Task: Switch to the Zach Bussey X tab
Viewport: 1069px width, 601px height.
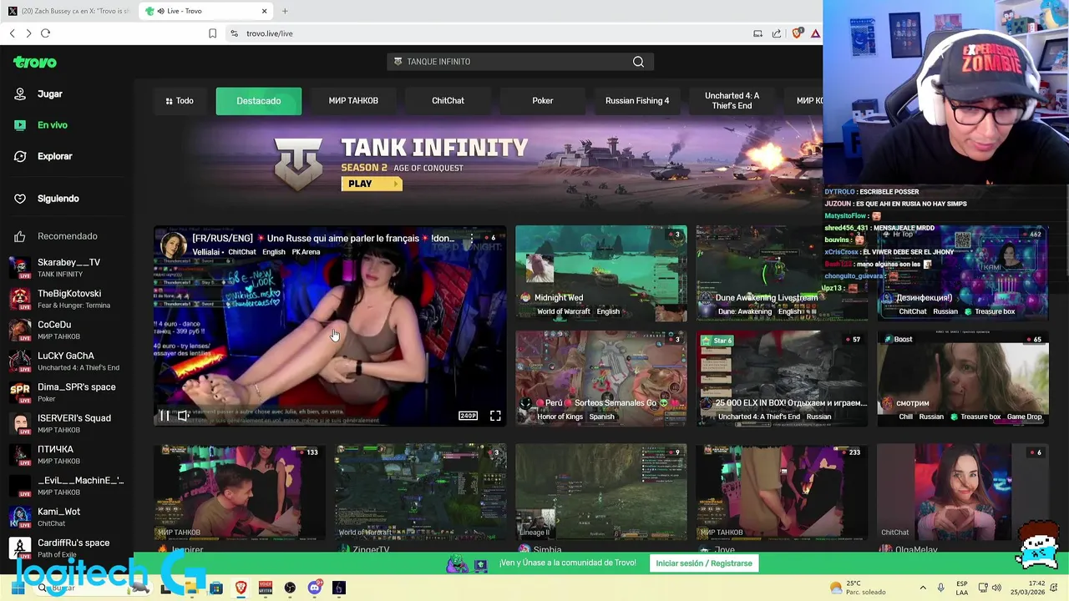Action: [67, 11]
